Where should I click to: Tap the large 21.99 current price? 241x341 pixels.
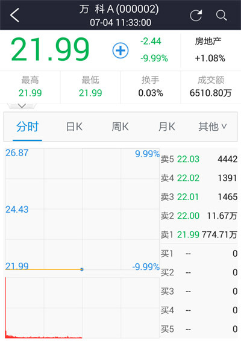tap(50, 49)
